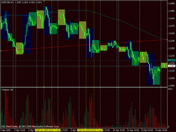Click the 14 Apr 18:00 time label
Screen dimensions: 176x132
pos(161,130)
